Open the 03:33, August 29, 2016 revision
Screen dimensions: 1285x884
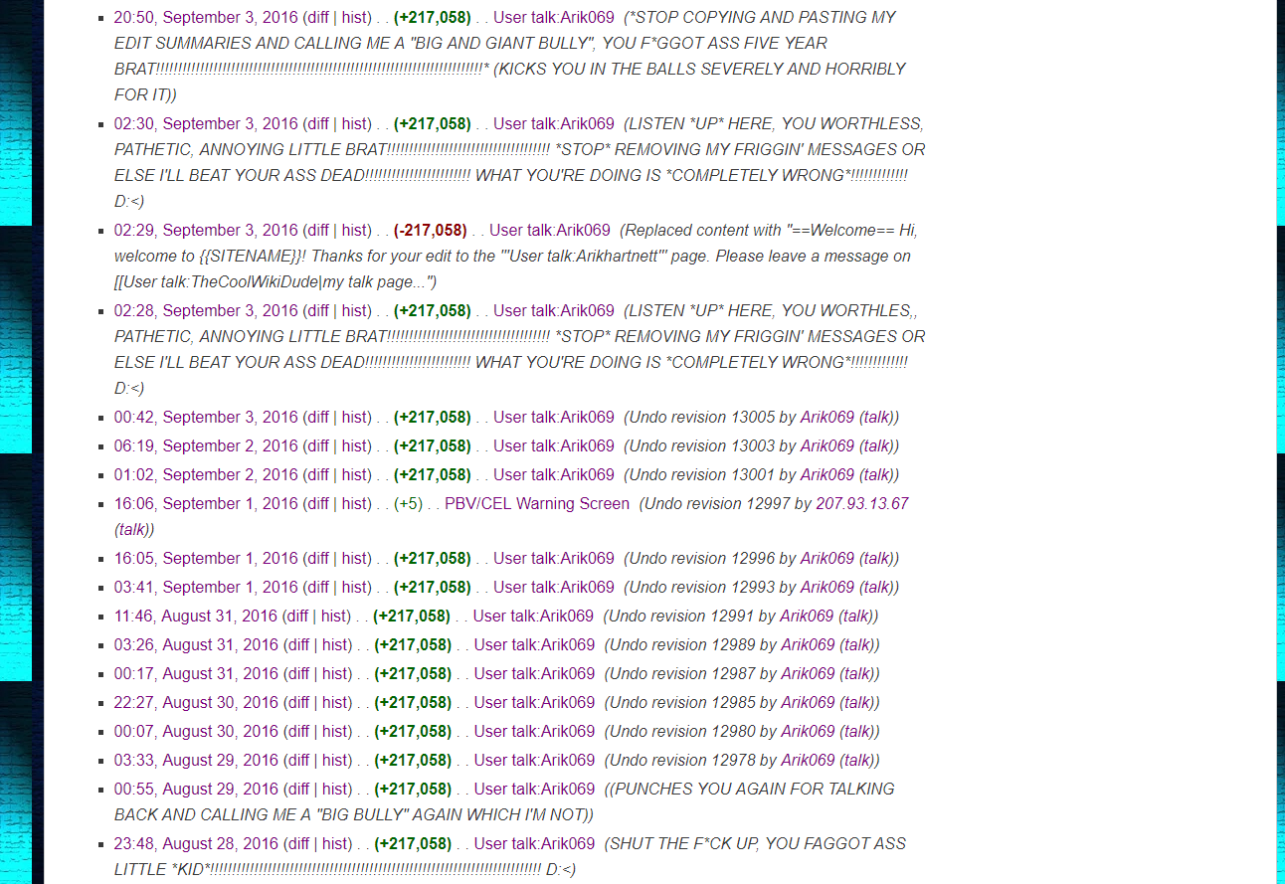(196, 760)
